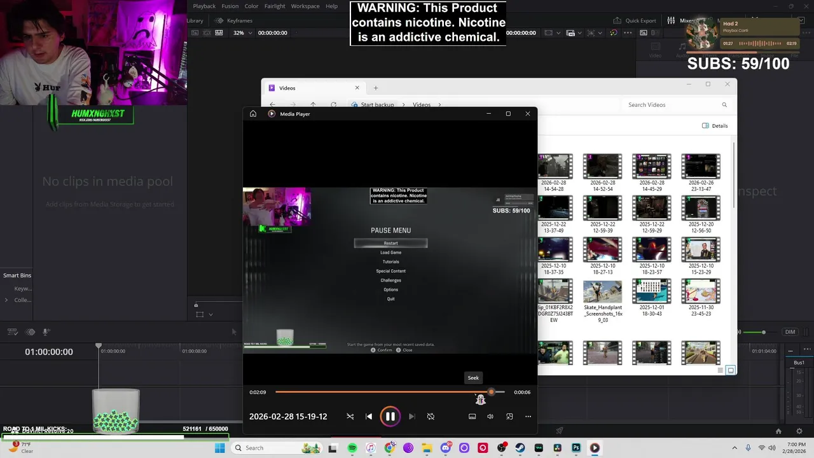
Task: Select video 2025-12-10 18-27-13
Action: tap(602, 257)
